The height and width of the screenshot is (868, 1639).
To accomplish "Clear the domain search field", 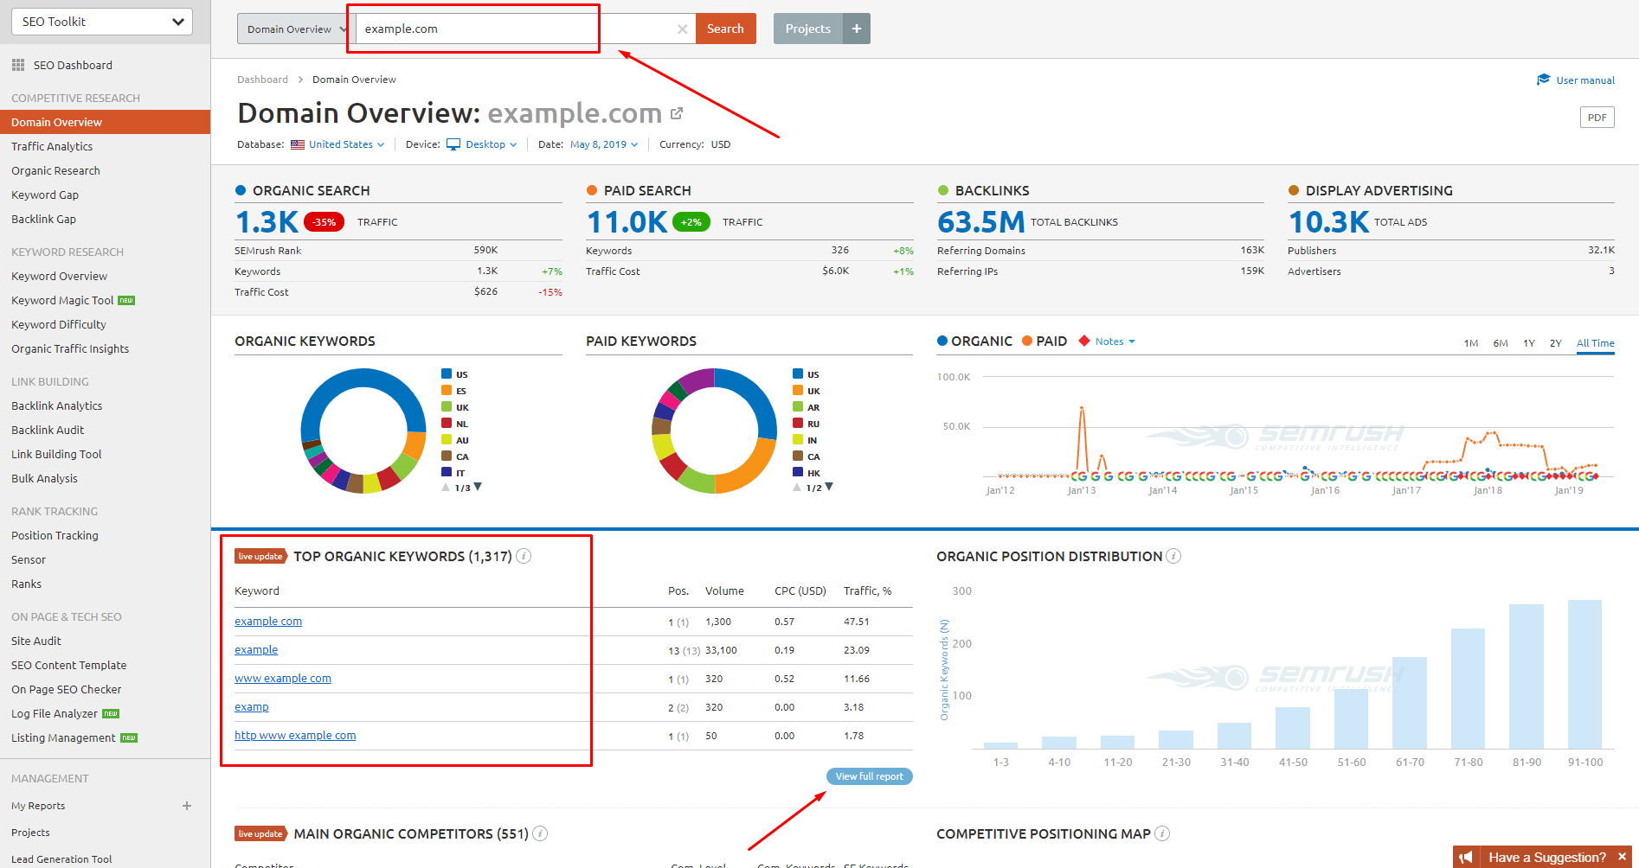I will click(x=682, y=29).
